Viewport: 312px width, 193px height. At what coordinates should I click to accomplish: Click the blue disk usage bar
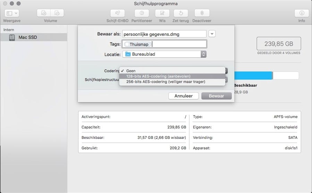coord(253,76)
